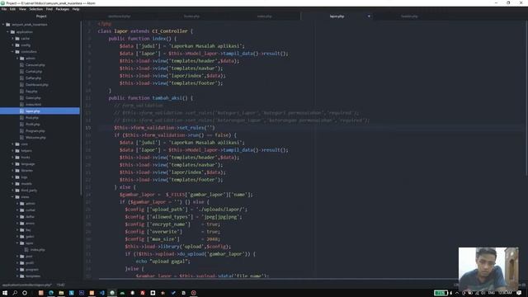The height and width of the screenshot is (297, 528).
Task: Open the View menu
Action: click(x=22, y=9)
